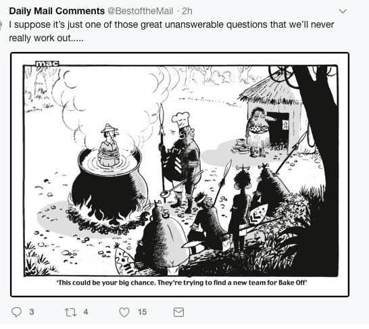The width and height of the screenshot is (369, 329).
Task: Open the Daily Mail Comments profile name
Action: pyautogui.click(x=57, y=11)
